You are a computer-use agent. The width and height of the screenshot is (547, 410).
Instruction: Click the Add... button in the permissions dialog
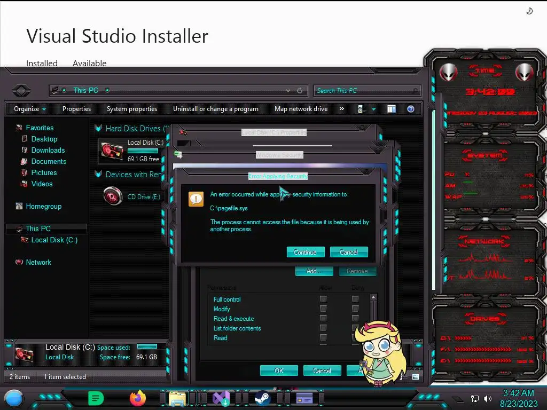coord(314,271)
